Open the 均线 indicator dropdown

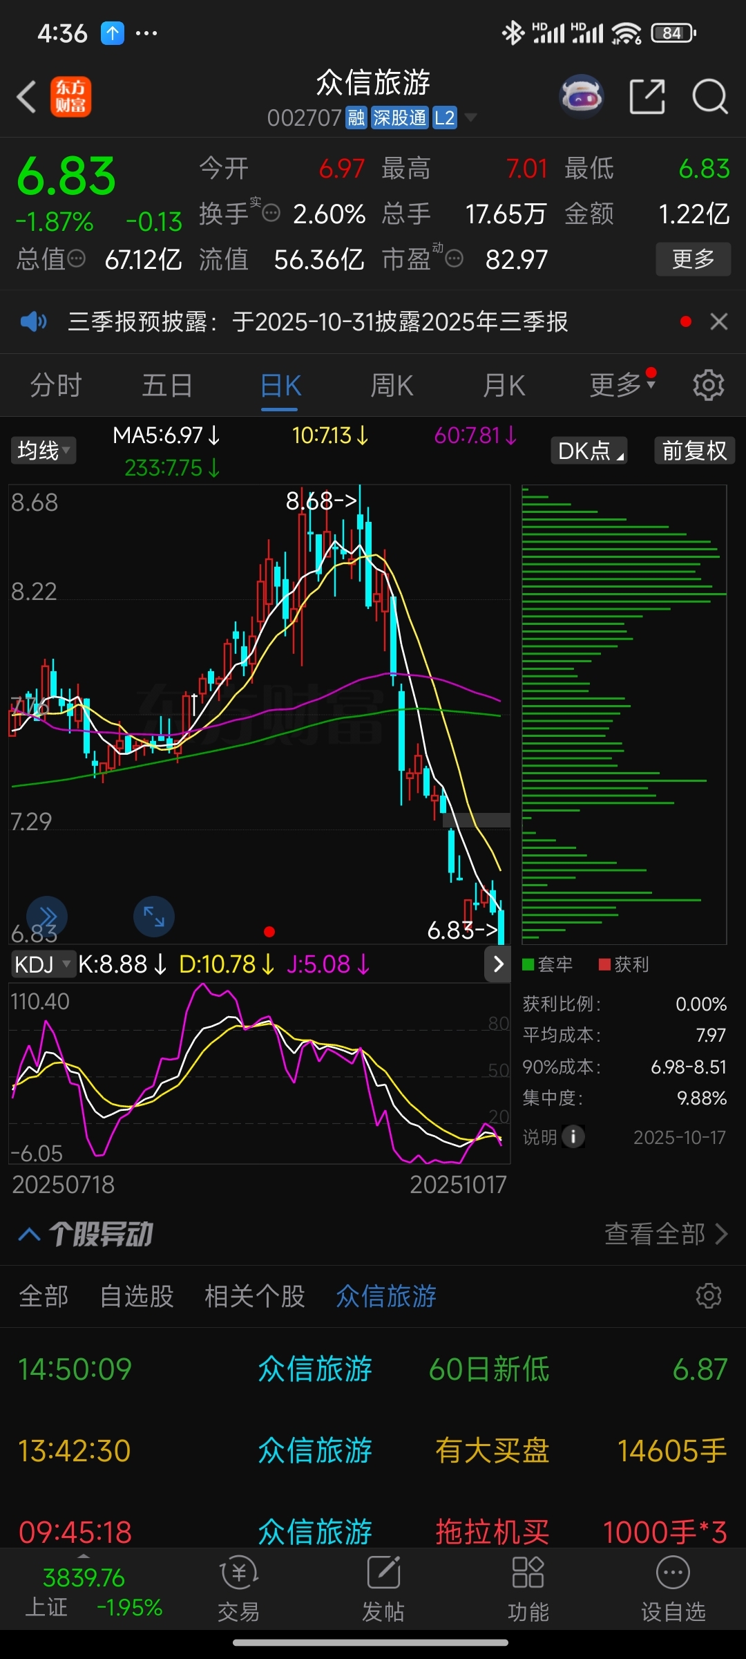pos(43,451)
